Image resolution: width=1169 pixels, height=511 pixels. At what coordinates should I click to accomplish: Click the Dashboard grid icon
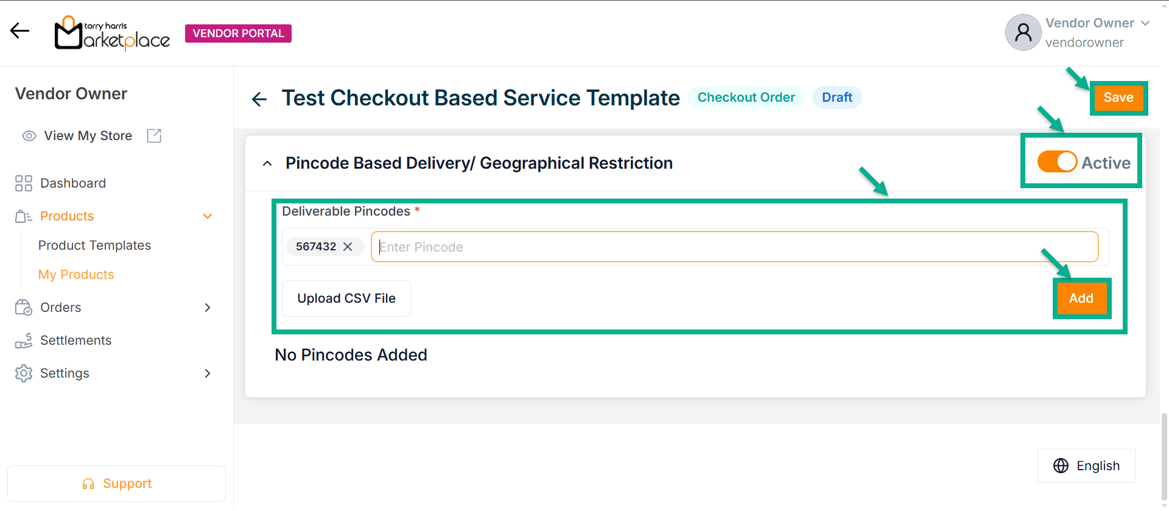(24, 183)
